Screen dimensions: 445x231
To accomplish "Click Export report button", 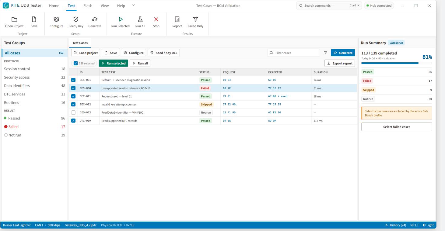I will [x=340, y=63].
